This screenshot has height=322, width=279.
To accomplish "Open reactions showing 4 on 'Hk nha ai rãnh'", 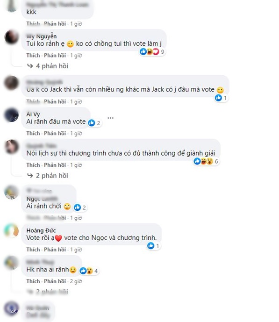I will click(89, 271).
